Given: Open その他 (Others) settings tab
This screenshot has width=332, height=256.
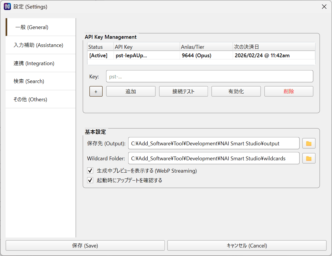Looking at the screenshot, I should (x=41, y=100).
